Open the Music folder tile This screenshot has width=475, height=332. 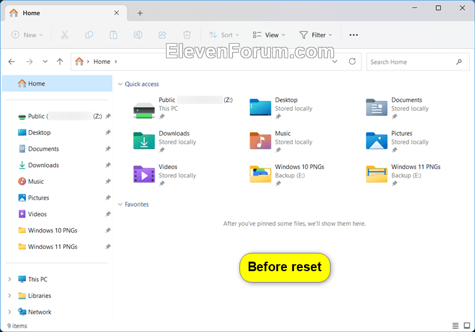[x=281, y=141]
